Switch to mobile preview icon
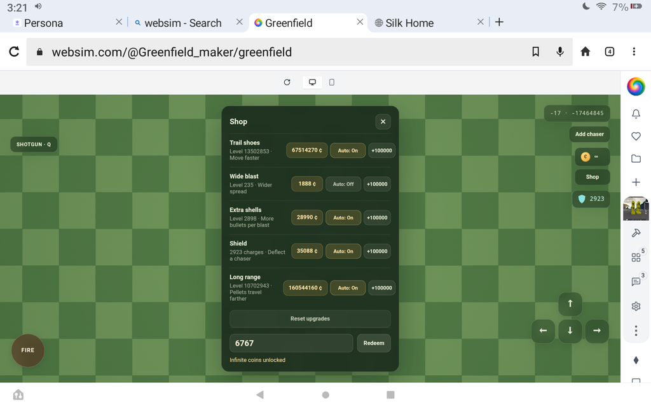The width and height of the screenshot is (651, 407). 331,82
